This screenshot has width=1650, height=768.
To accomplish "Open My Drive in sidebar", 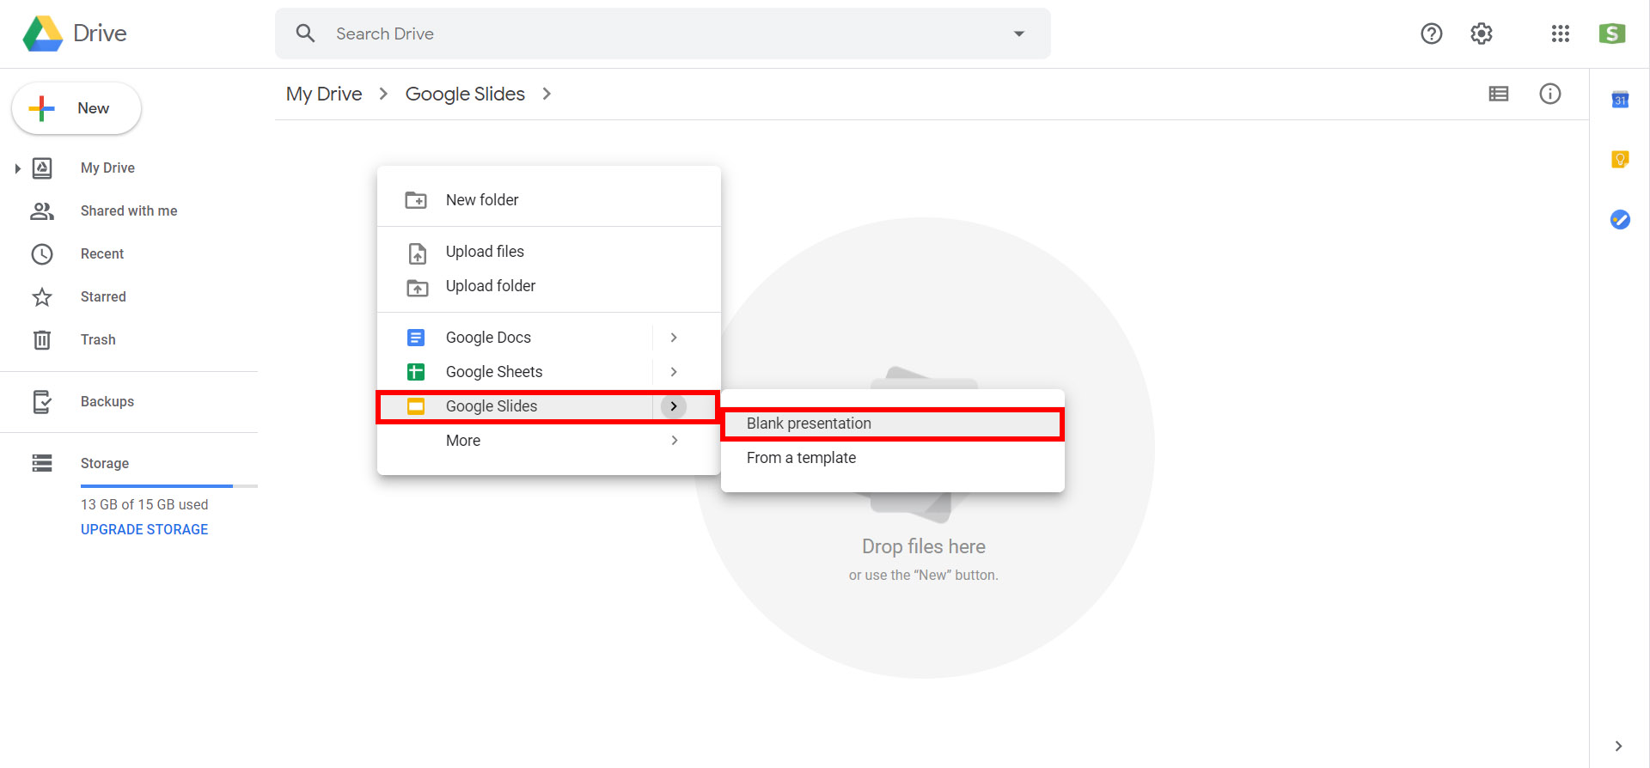I will 107,168.
